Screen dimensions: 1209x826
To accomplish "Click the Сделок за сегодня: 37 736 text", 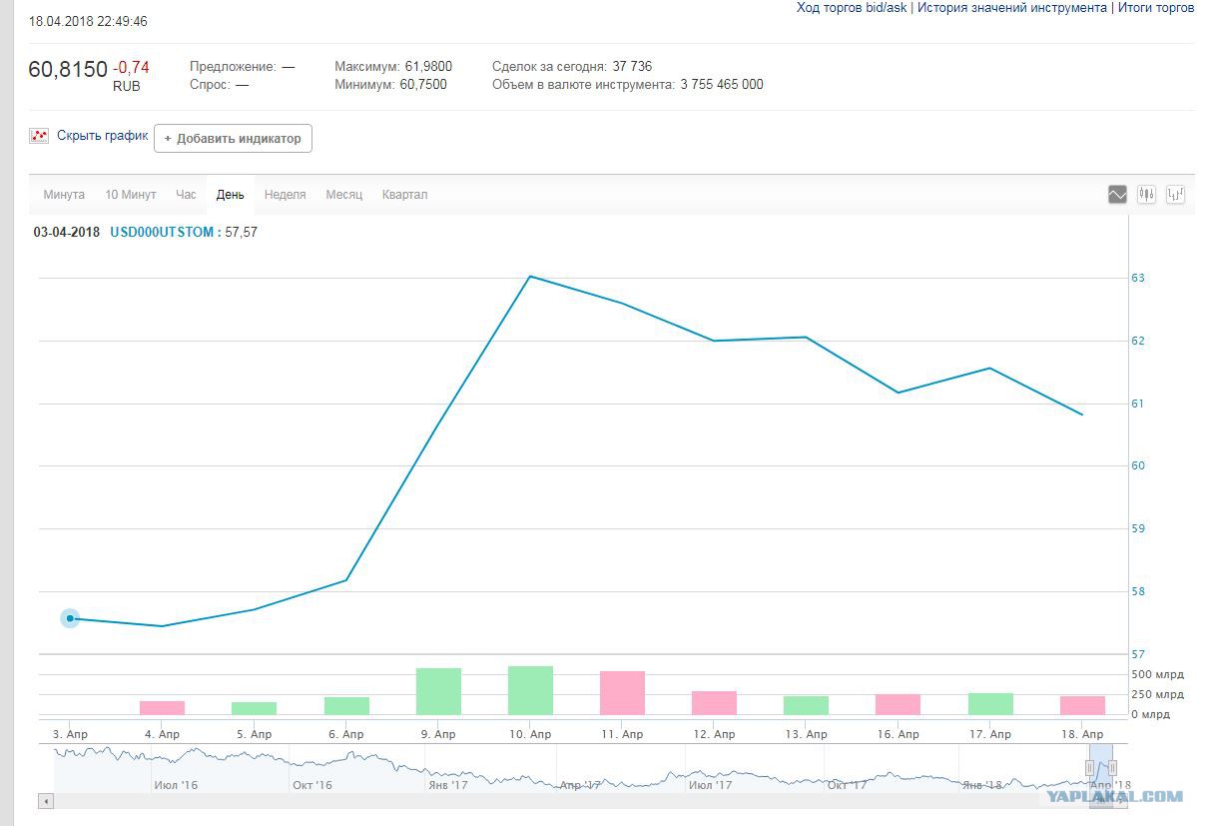I will 572,67.
